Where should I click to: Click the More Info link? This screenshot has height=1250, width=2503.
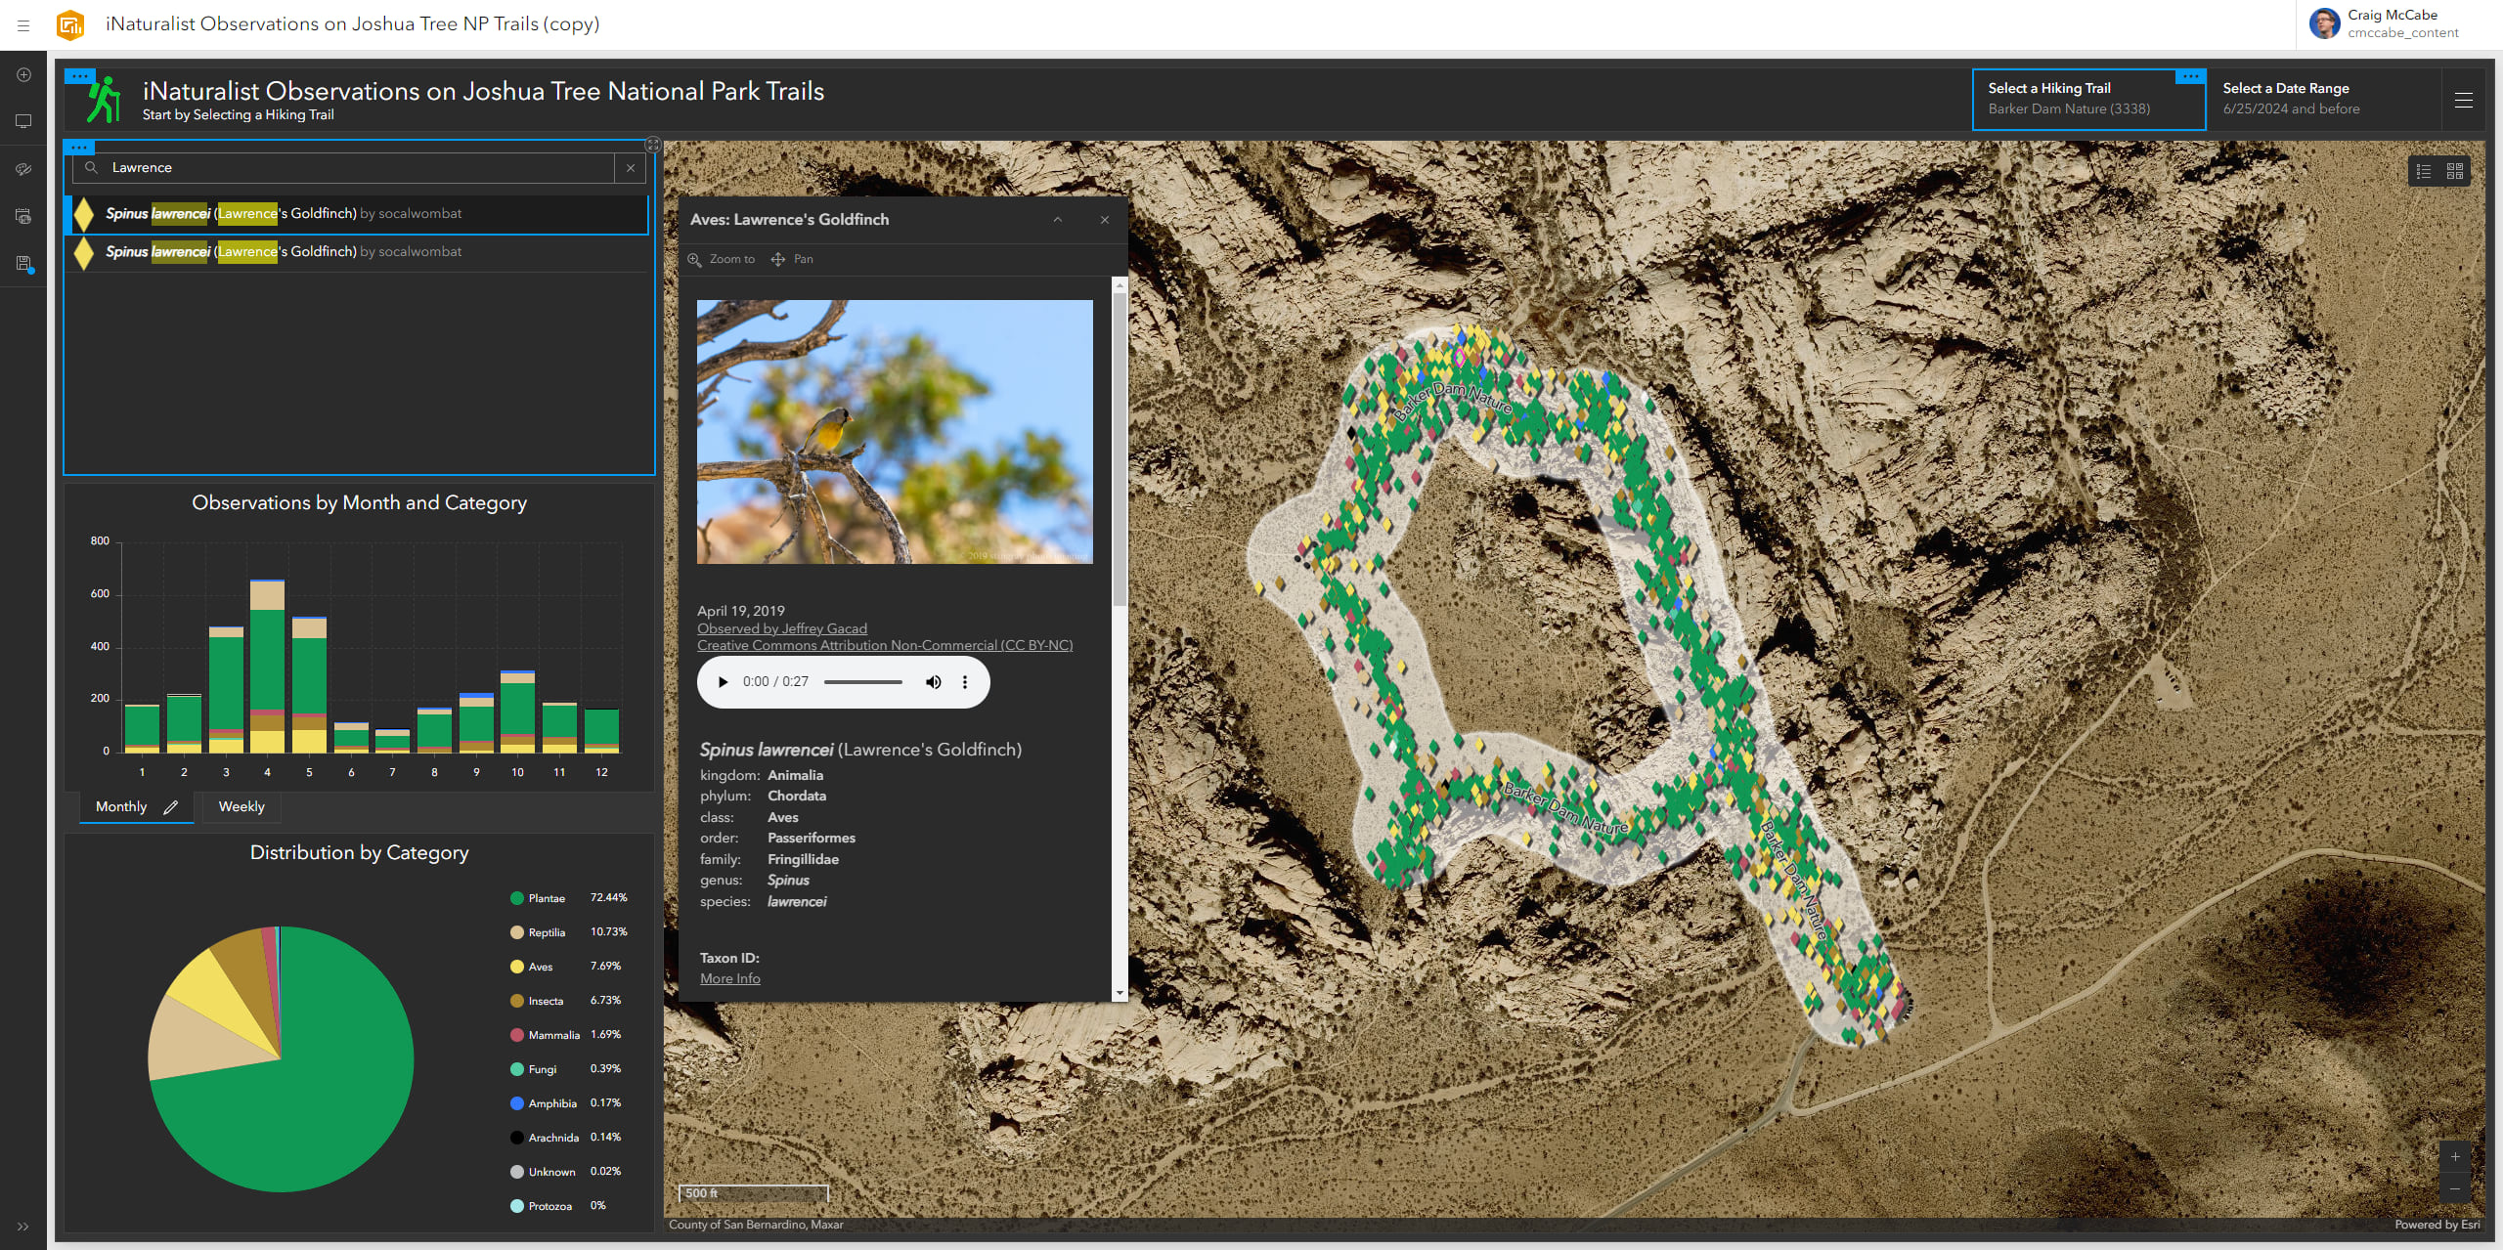tap(729, 978)
